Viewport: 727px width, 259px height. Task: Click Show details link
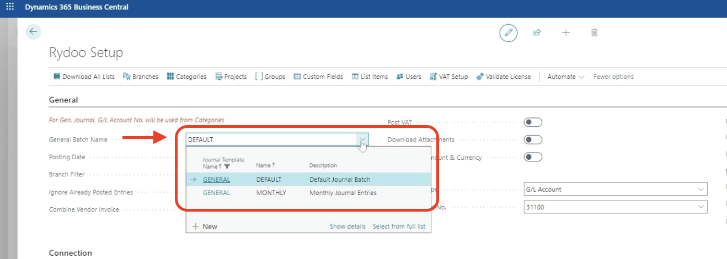click(348, 226)
